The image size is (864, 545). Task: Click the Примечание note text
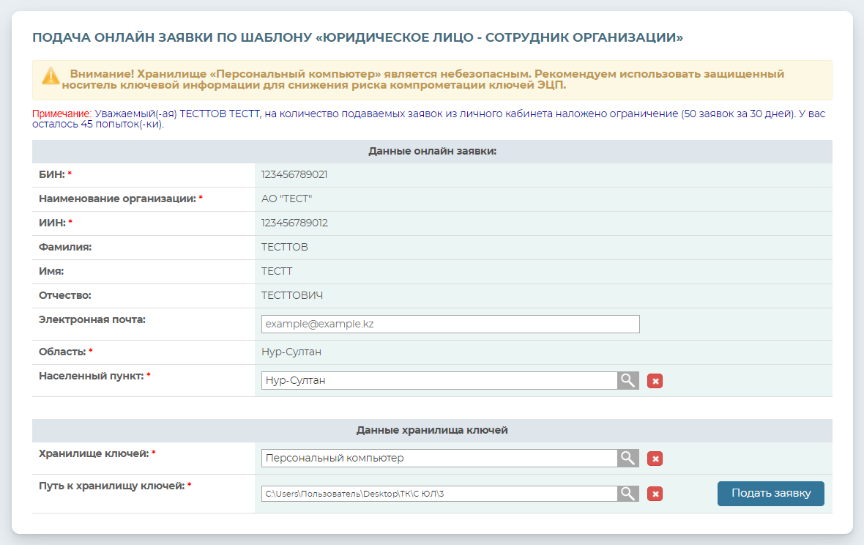click(61, 114)
